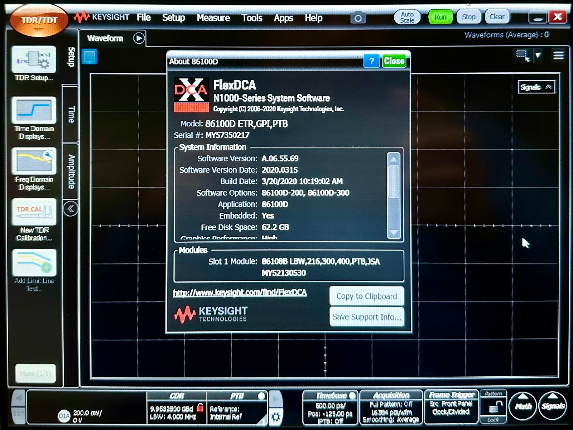Select the vertical Amplitude tab

pyautogui.click(x=71, y=171)
